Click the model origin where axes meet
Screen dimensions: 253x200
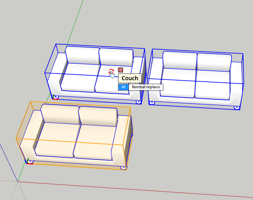pyautogui.click(x=18, y=181)
